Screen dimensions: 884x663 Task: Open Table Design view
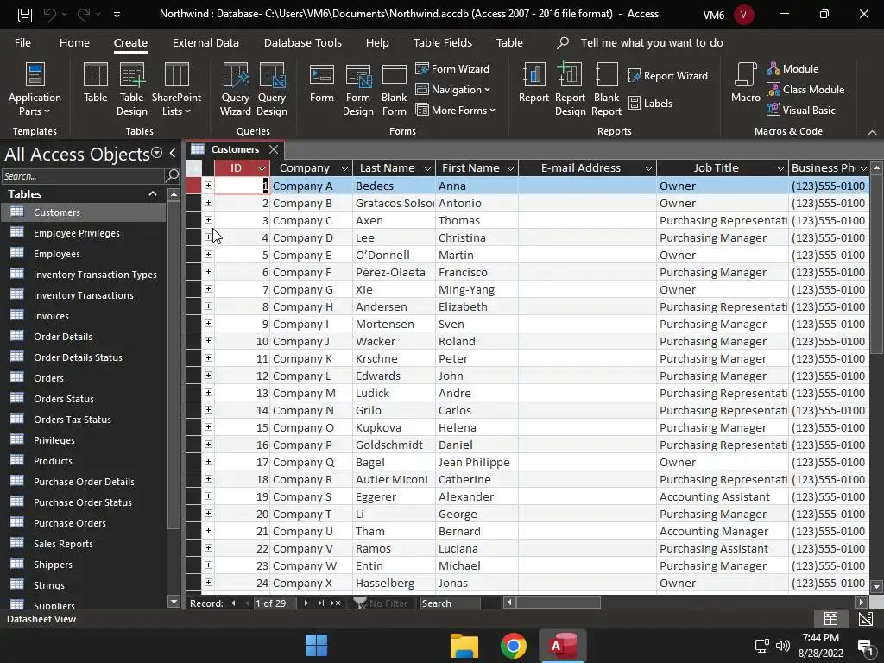(x=132, y=89)
